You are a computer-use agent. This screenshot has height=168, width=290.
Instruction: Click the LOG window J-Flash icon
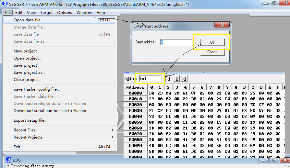point(9,160)
